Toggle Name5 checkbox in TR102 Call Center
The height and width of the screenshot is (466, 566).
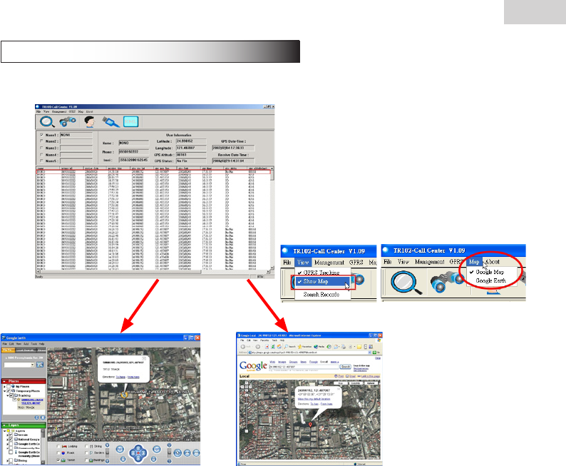[41, 161]
